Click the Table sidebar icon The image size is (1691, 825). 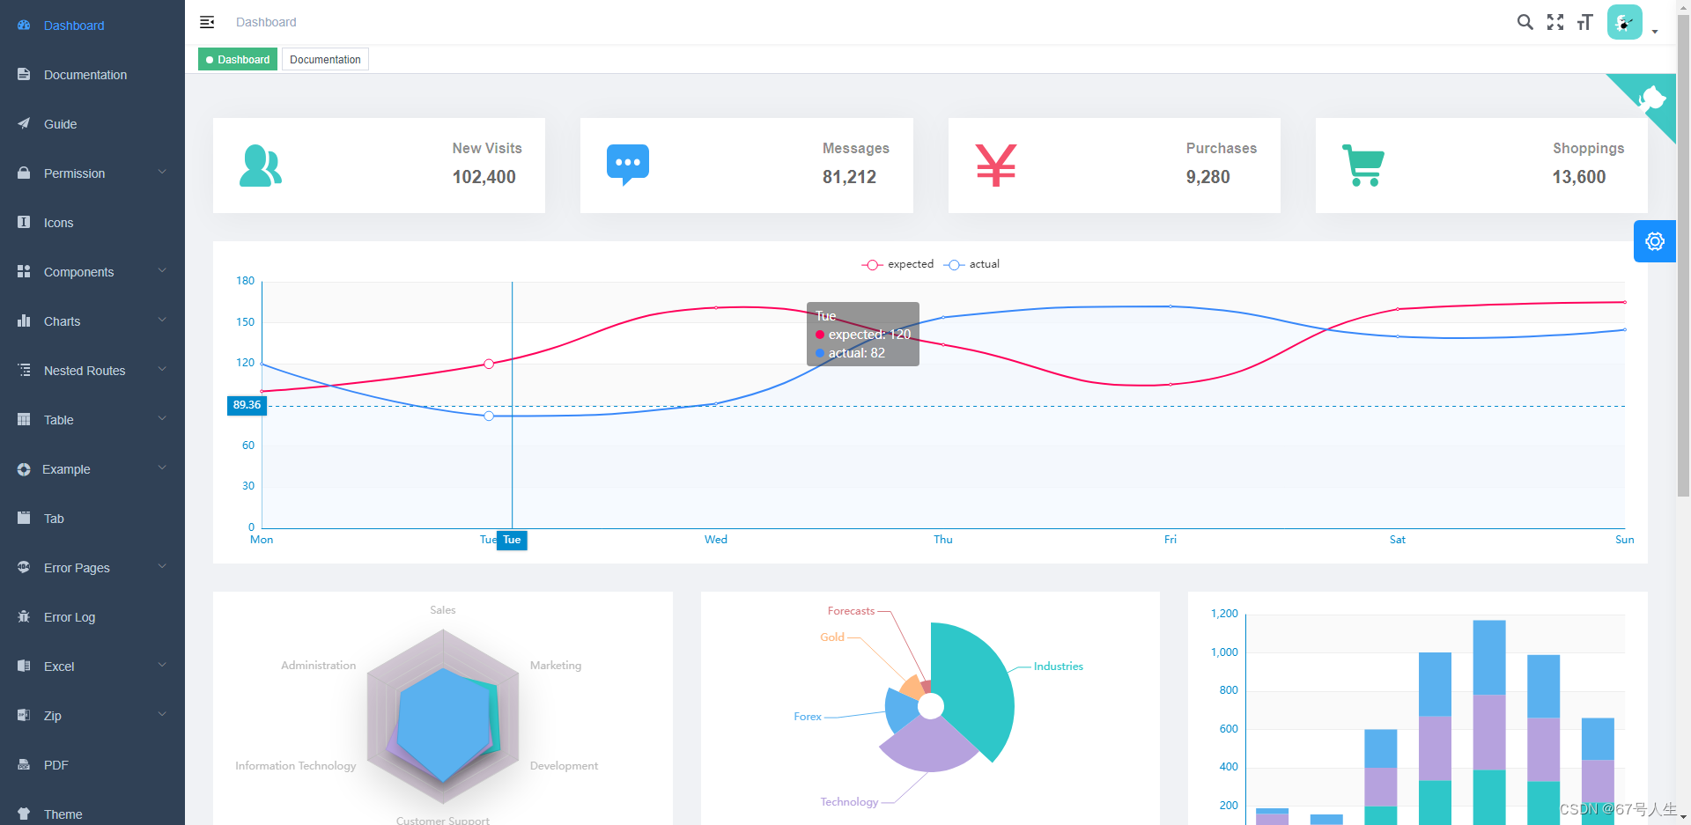point(24,420)
